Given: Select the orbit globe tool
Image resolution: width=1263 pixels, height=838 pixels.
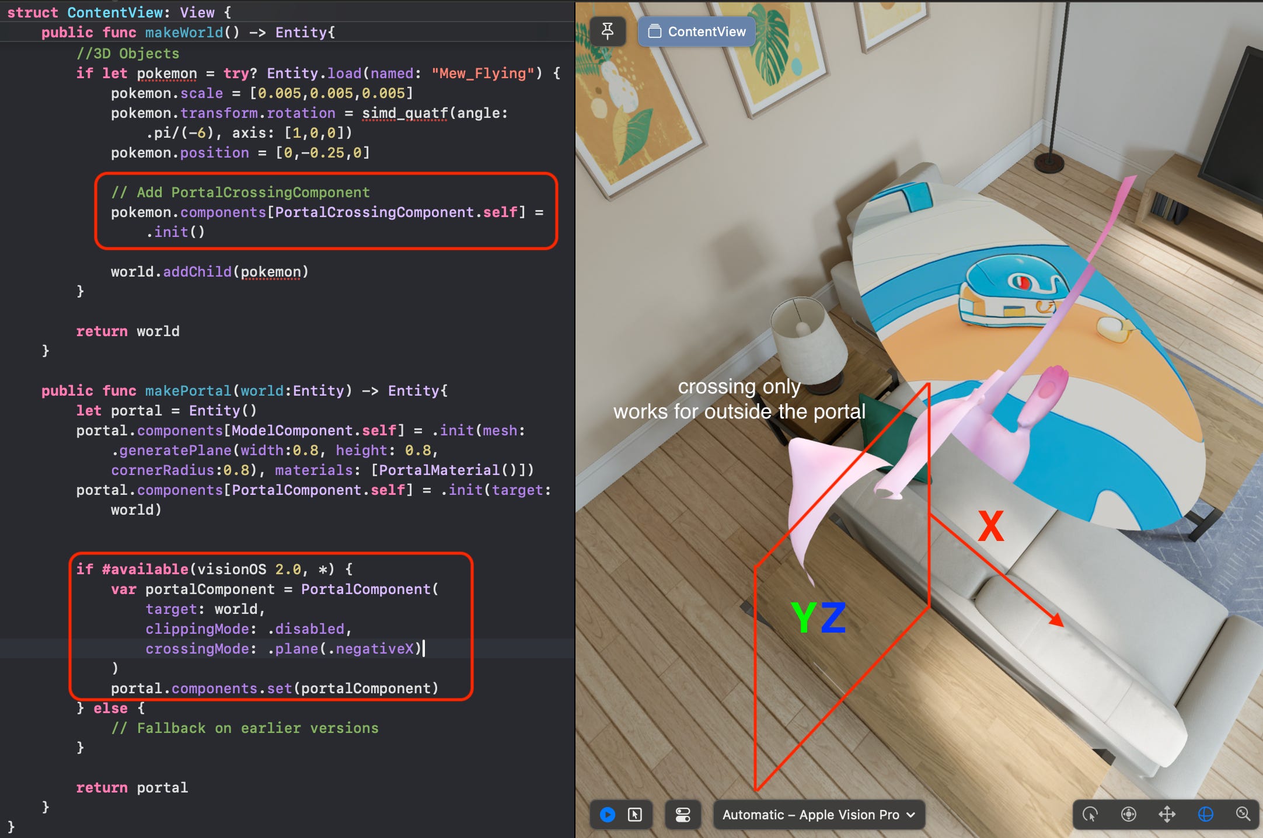Looking at the screenshot, I should [x=1205, y=814].
